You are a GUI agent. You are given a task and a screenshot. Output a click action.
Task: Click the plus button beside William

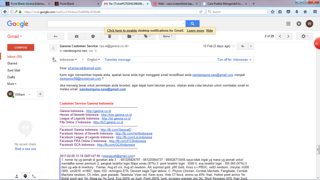[40, 94]
